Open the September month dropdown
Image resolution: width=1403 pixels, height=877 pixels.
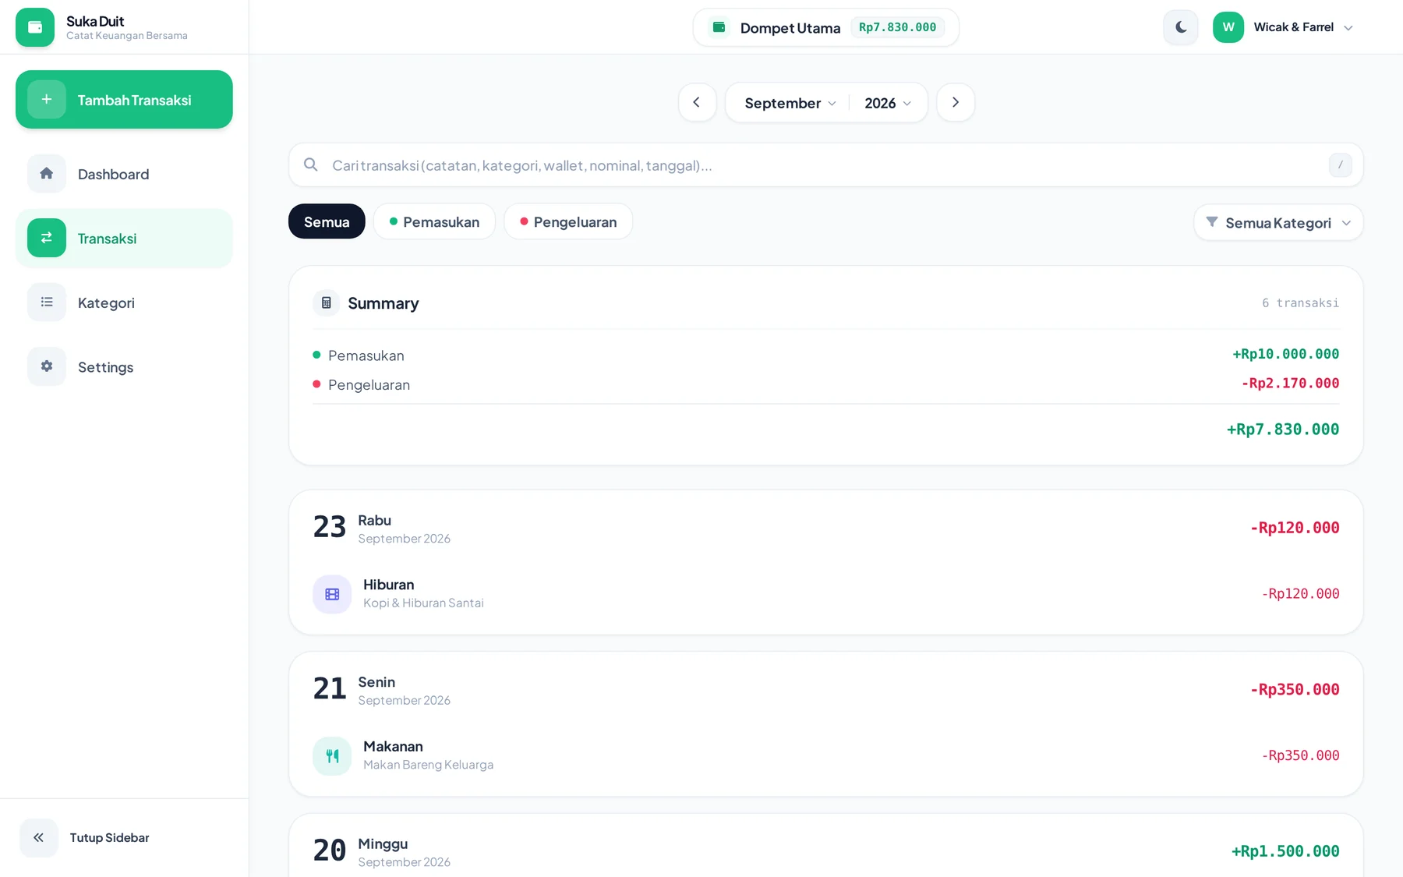[x=790, y=103]
